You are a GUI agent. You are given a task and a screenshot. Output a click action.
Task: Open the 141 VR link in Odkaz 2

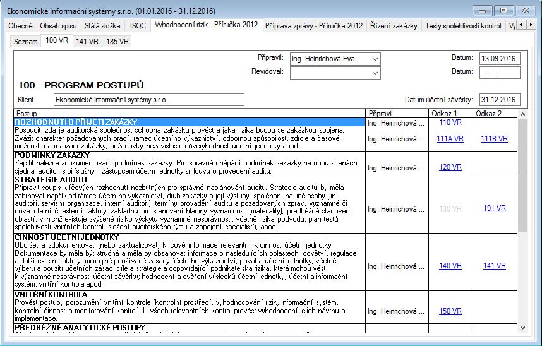(x=494, y=266)
